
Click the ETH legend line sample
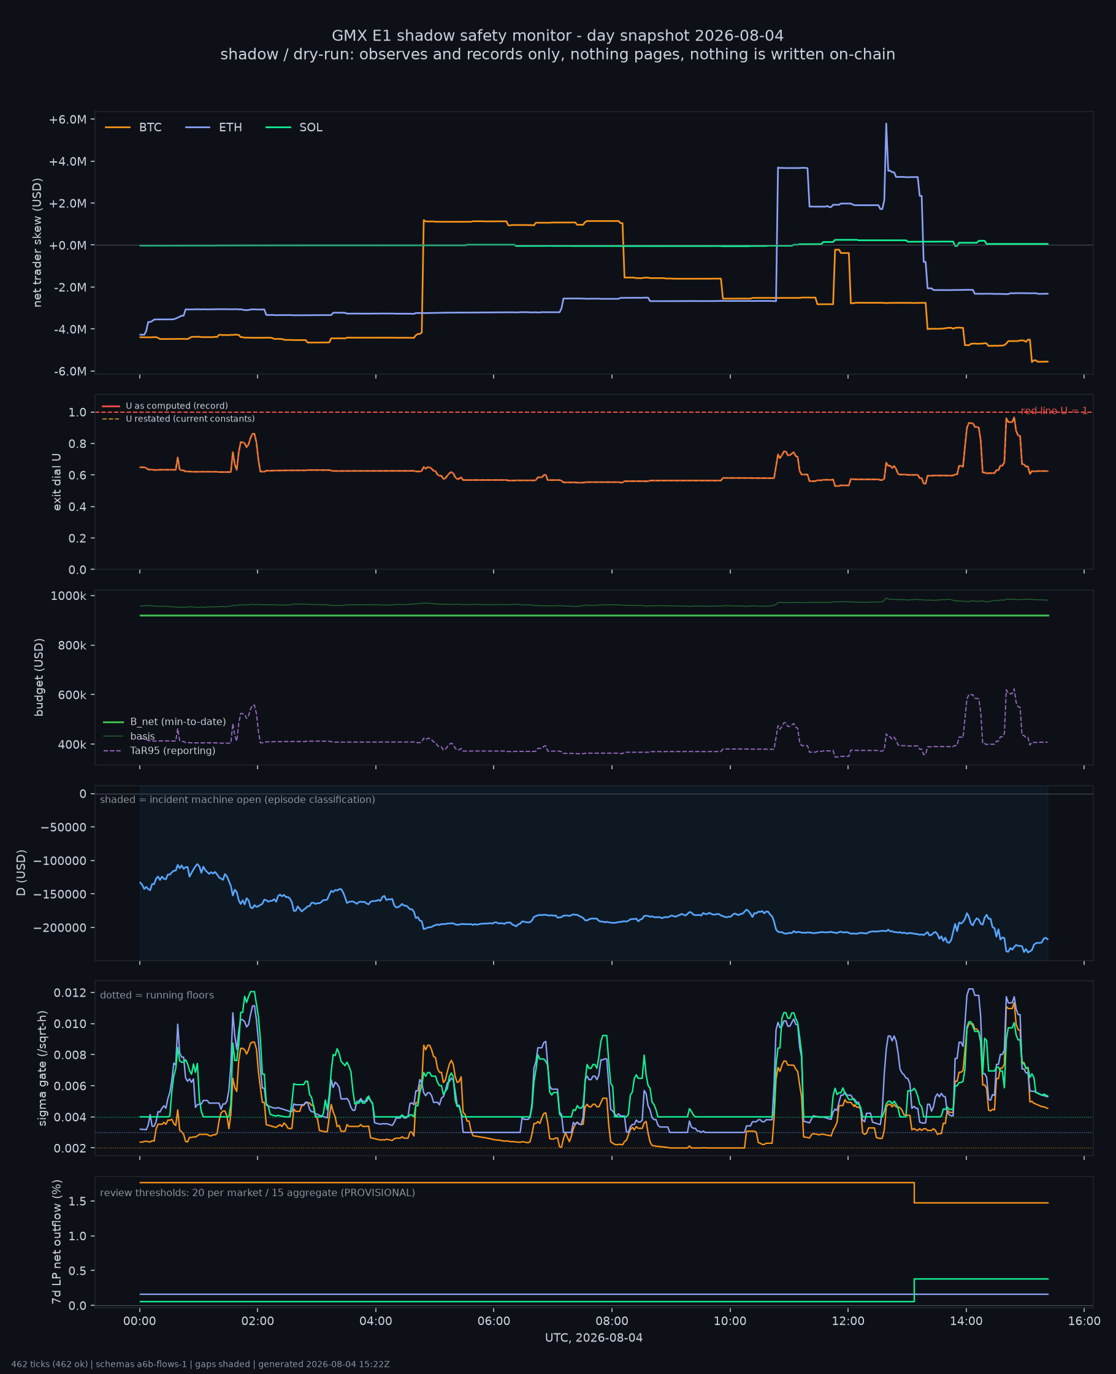tap(197, 128)
